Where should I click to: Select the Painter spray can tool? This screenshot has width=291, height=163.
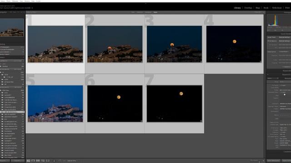pyautogui.click(x=54, y=161)
